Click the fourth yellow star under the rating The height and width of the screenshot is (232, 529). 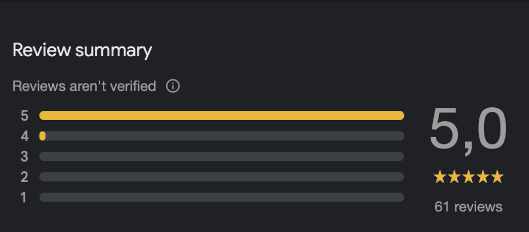click(483, 177)
